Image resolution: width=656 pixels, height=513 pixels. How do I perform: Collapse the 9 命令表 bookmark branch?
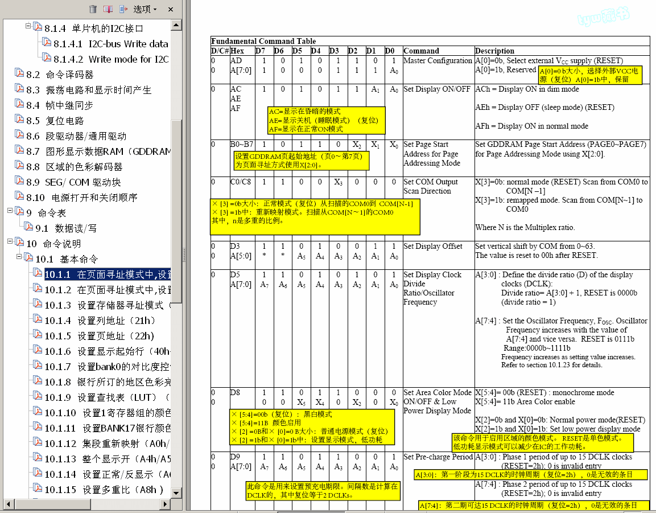(10, 211)
